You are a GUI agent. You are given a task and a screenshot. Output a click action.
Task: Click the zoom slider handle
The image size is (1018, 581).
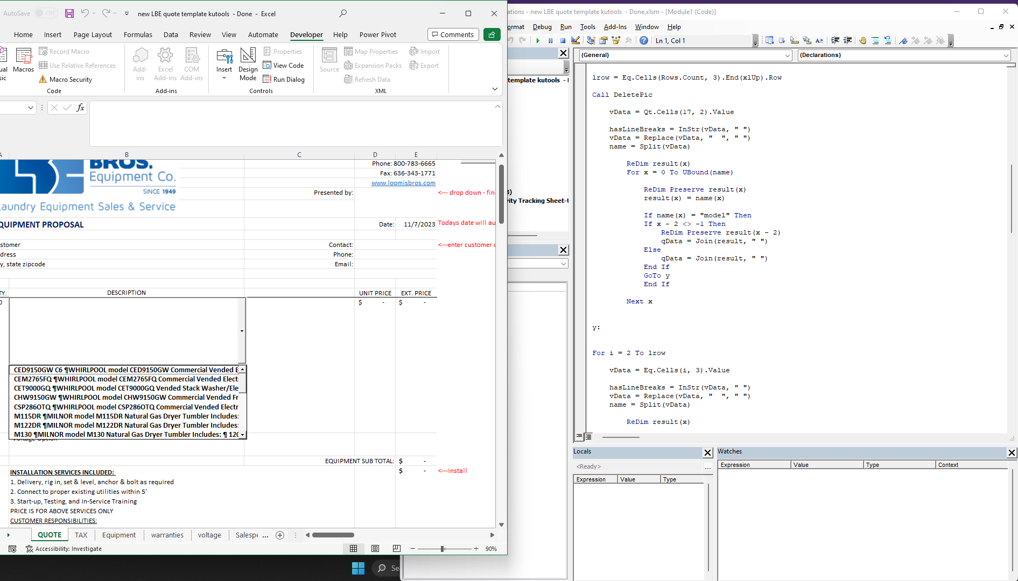[x=443, y=549]
